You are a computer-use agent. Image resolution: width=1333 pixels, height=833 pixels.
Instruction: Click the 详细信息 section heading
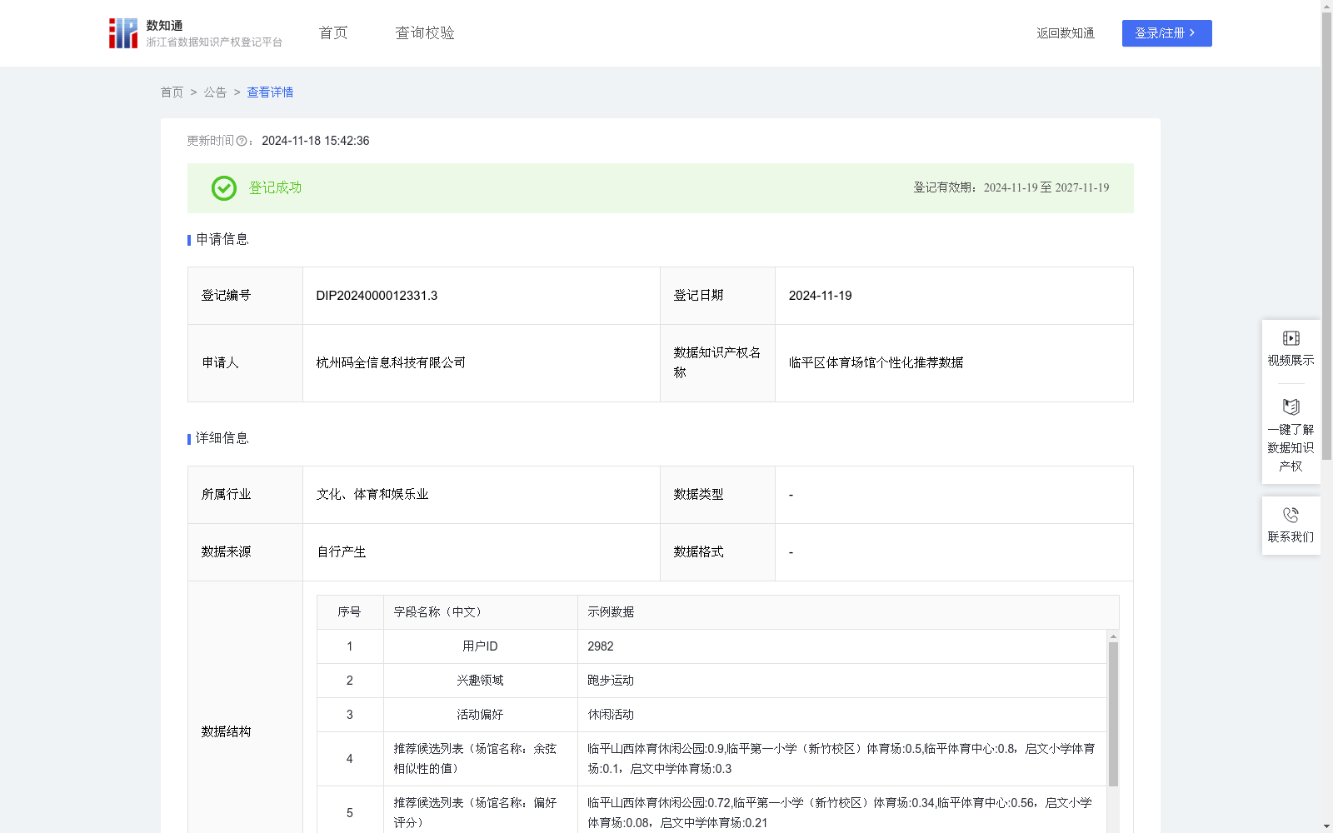(222, 439)
